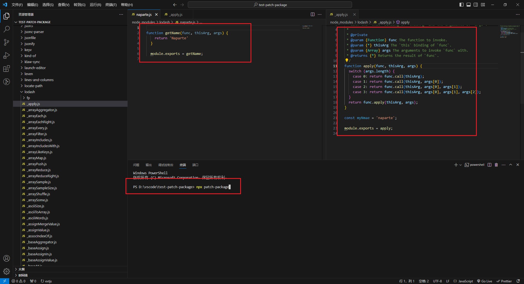Click the right editor minimap
This screenshot has width=524, height=284.
tap(509, 31)
